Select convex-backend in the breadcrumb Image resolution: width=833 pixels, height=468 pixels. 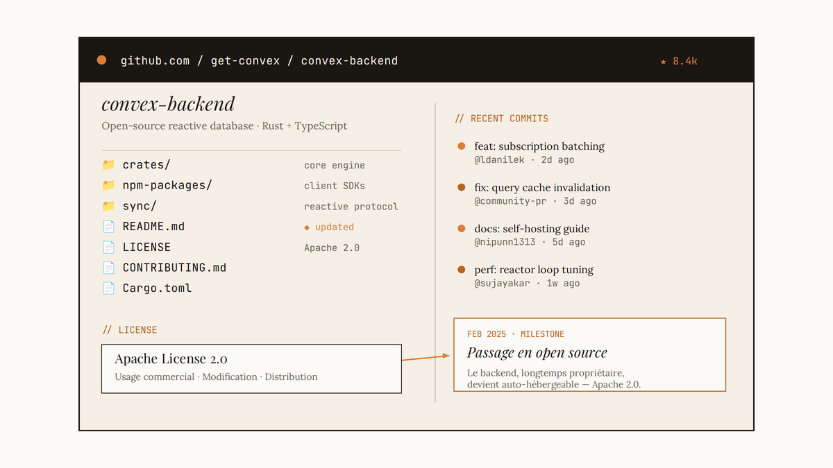pyautogui.click(x=349, y=61)
